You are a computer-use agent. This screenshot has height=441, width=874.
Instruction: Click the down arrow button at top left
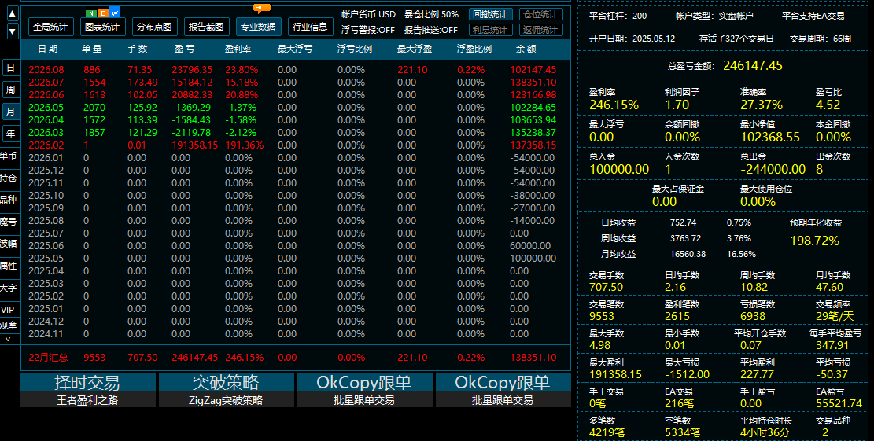(x=13, y=31)
